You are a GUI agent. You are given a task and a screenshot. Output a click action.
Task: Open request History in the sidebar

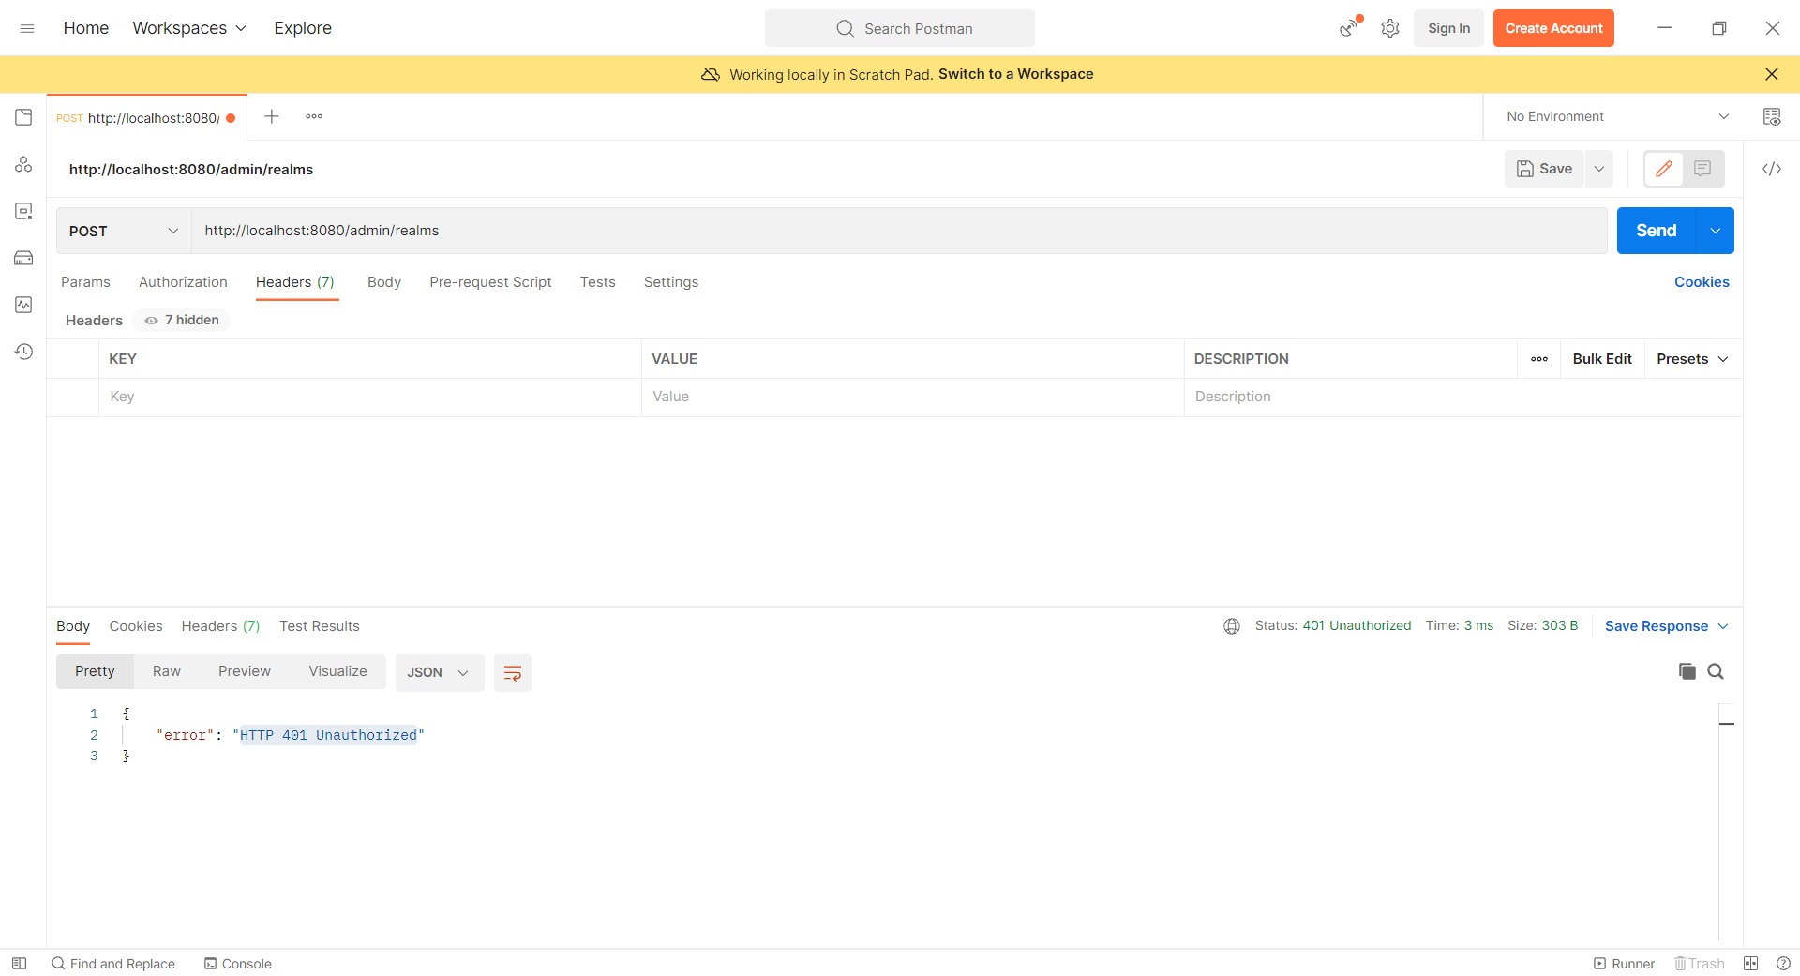pyautogui.click(x=23, y=352)
